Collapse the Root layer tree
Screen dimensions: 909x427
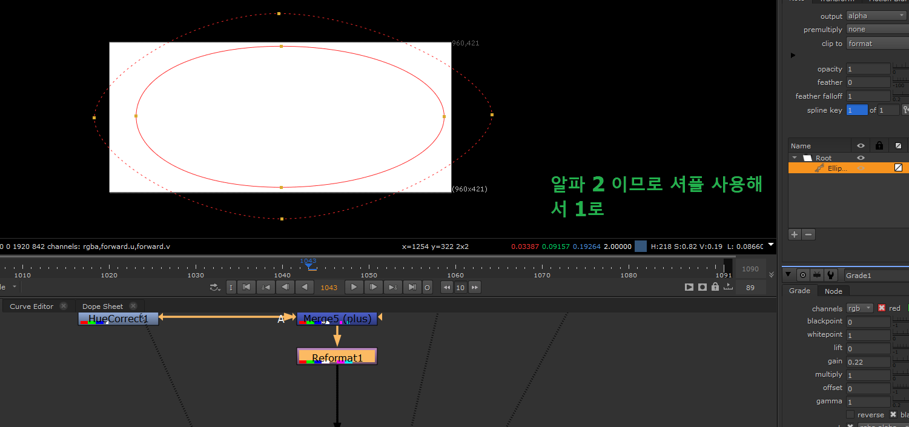(795, 158)
